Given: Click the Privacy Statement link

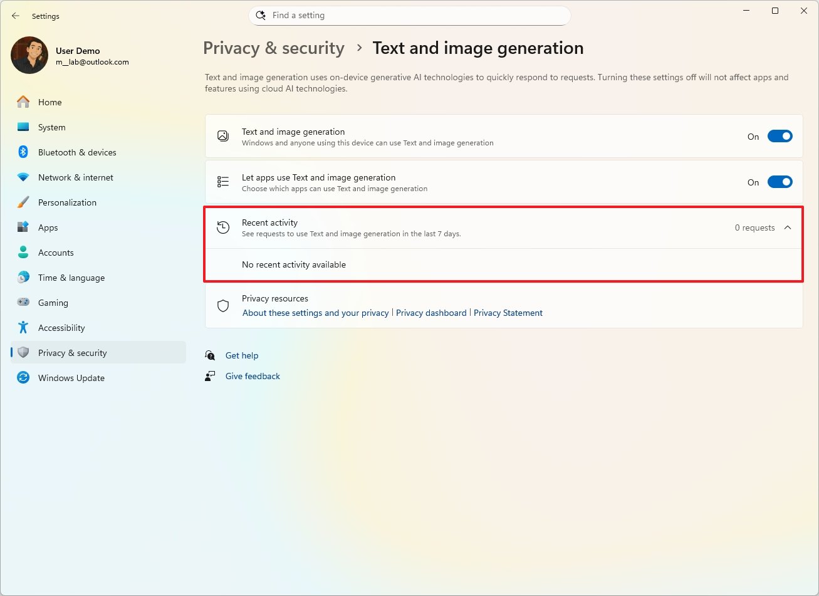Looking at the screenshot, I should [508, 312].
